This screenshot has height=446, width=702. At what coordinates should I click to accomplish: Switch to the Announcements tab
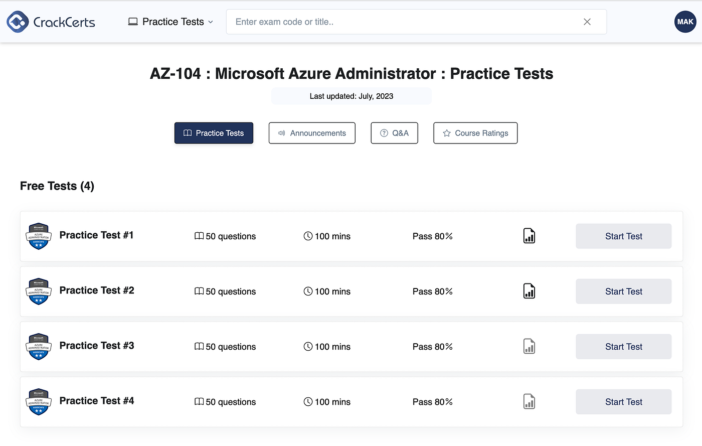click(312, 133)
